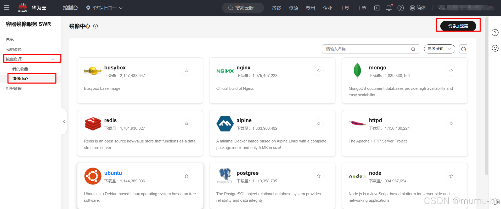Open the node image title

click(x=375, y=173)
